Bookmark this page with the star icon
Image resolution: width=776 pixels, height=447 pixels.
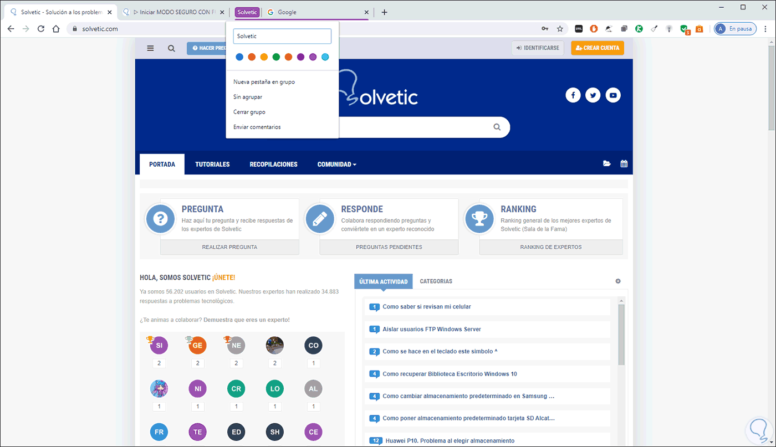click(x=560, y=29)
